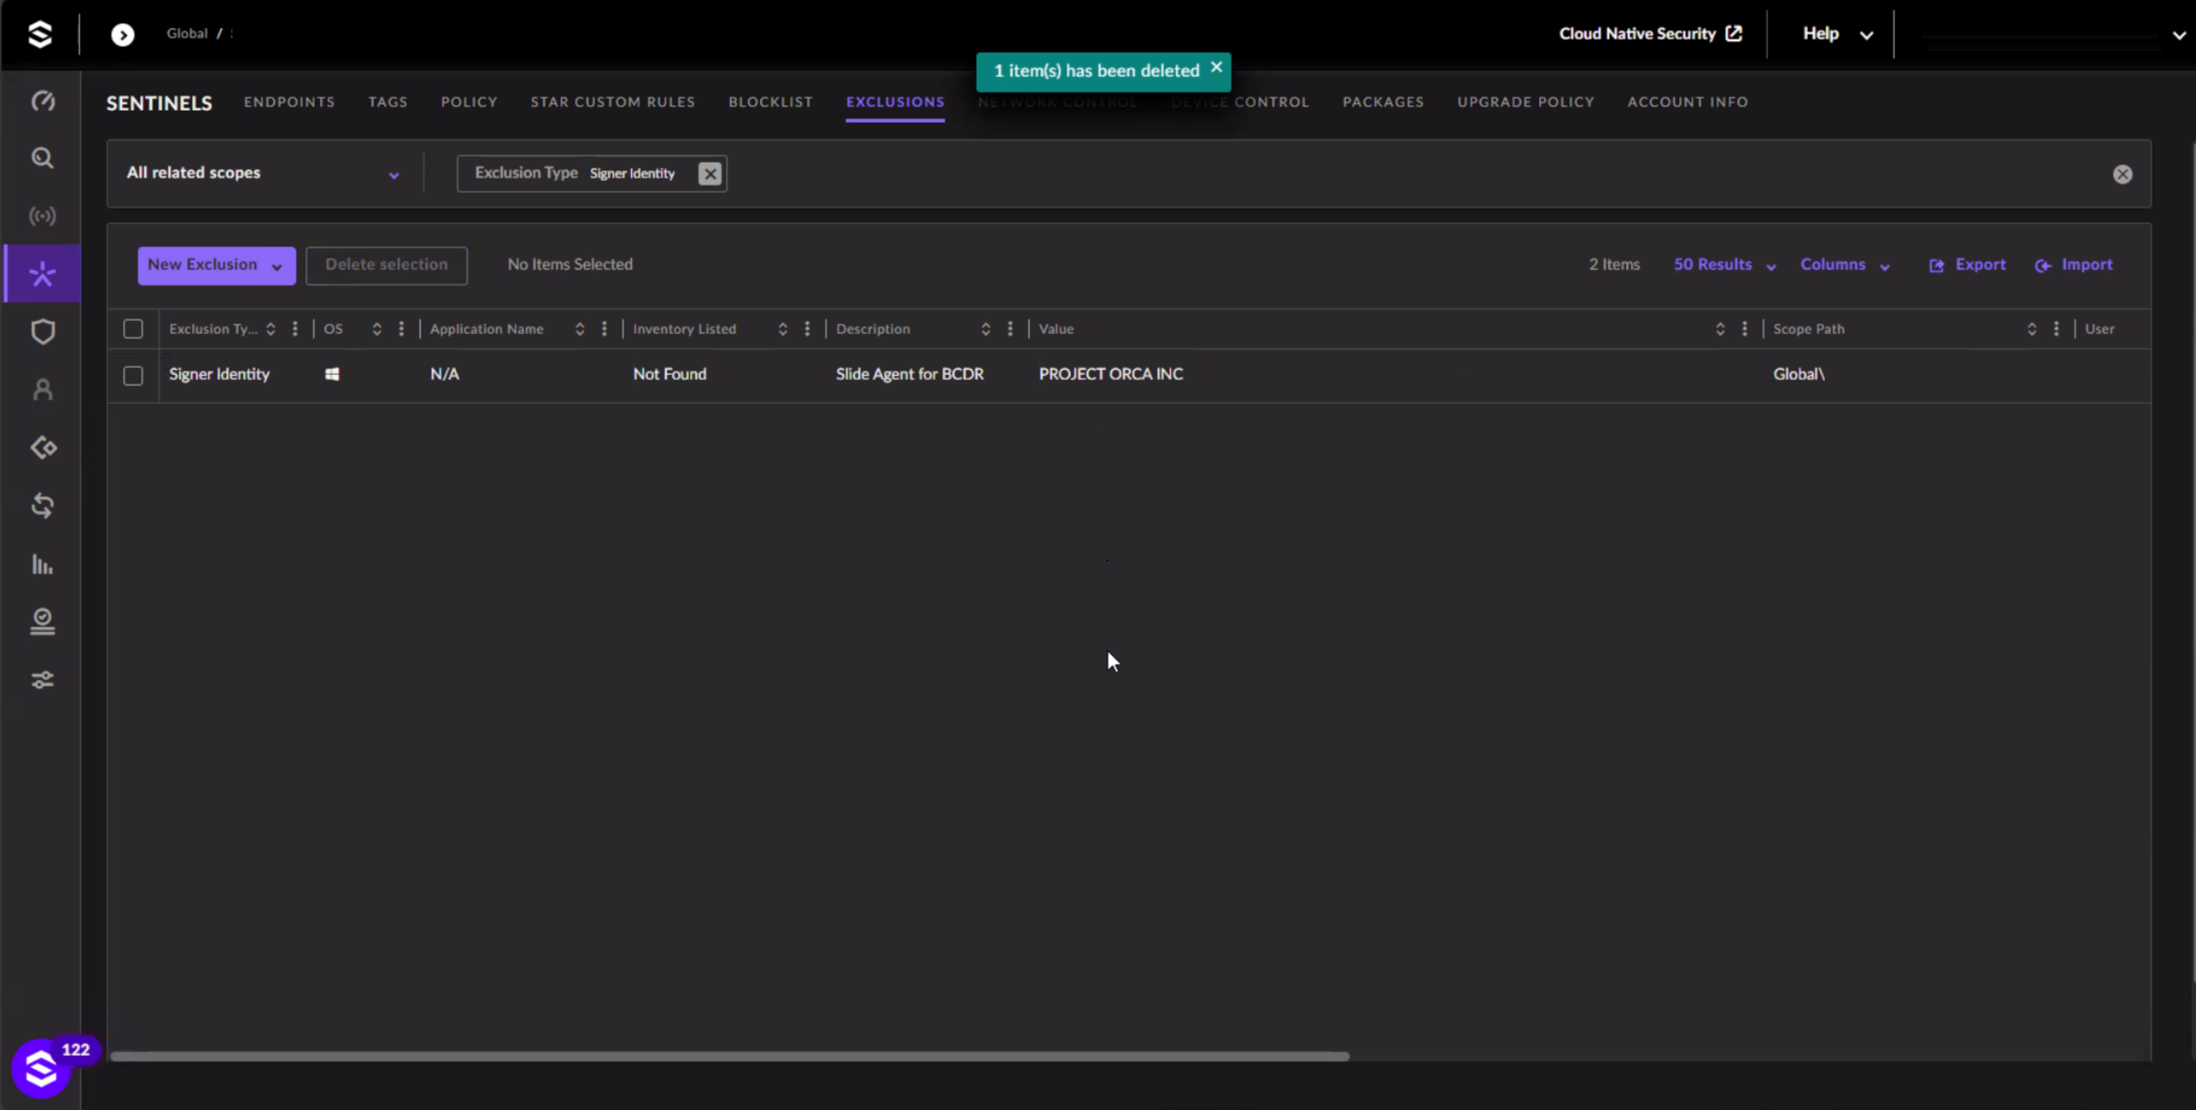Open the circular arrows icon in sidebar
Screen dimensions: 2196x1110
click(x=43, y=505)
